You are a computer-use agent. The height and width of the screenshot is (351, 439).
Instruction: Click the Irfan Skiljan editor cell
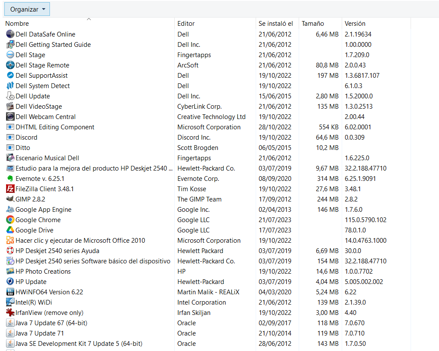tap(194, 313)
